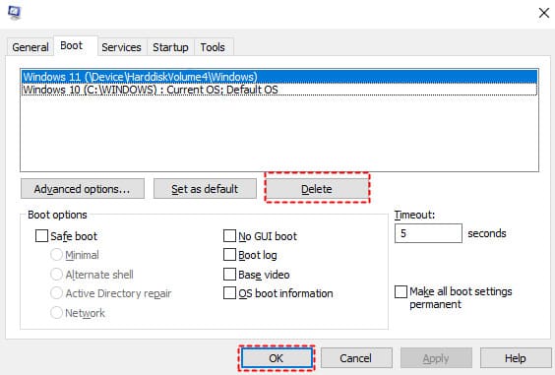Select the Windows 11 boot entry
555x375 pixels.
point(279,77)
